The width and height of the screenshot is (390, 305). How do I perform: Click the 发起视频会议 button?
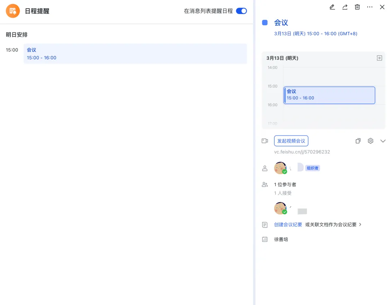[x=291, y=141]
